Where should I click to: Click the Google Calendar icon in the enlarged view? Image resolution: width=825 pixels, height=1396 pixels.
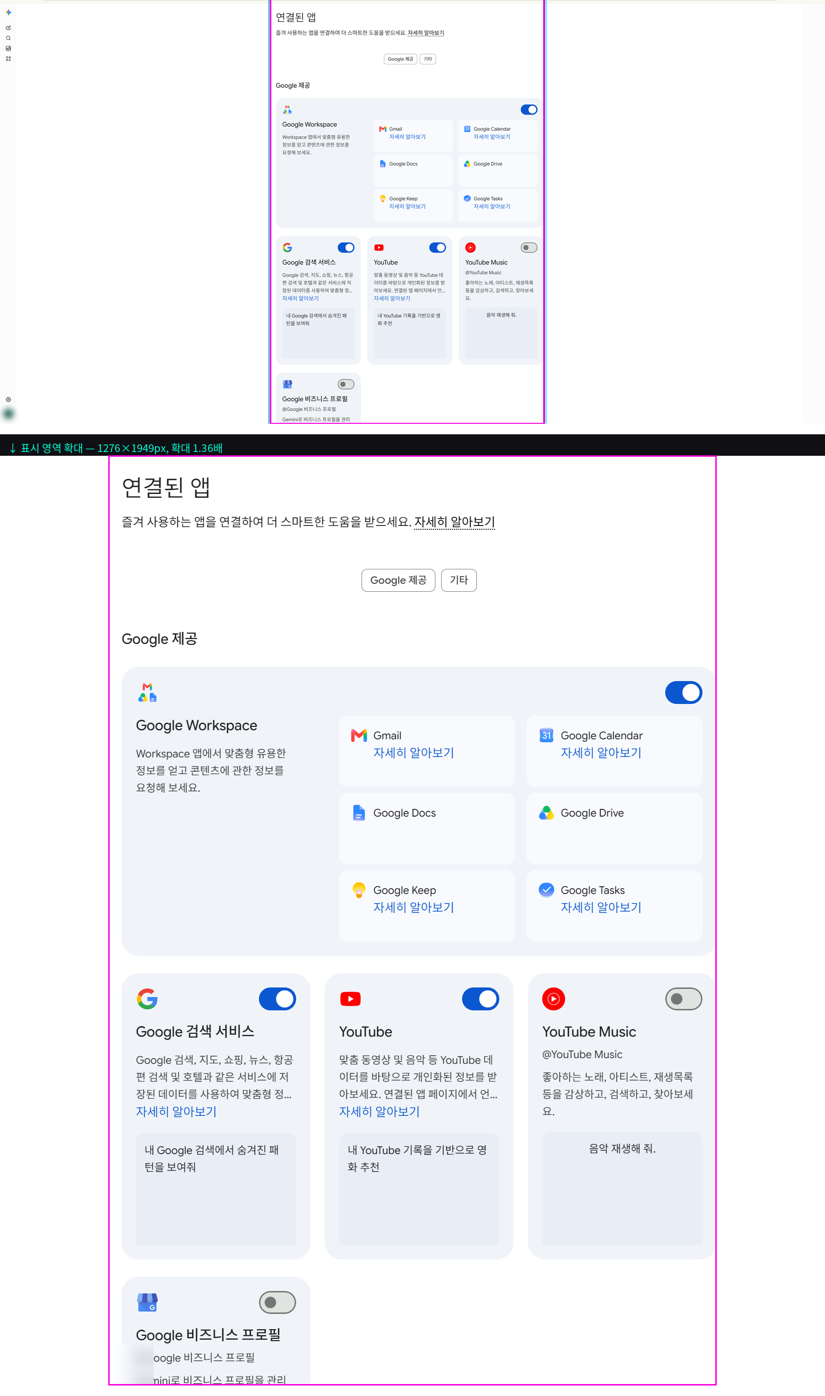(x=547, y=735)
